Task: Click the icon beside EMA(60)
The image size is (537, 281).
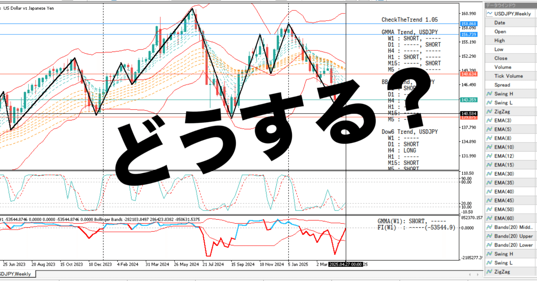Action: tap(490, 218)
